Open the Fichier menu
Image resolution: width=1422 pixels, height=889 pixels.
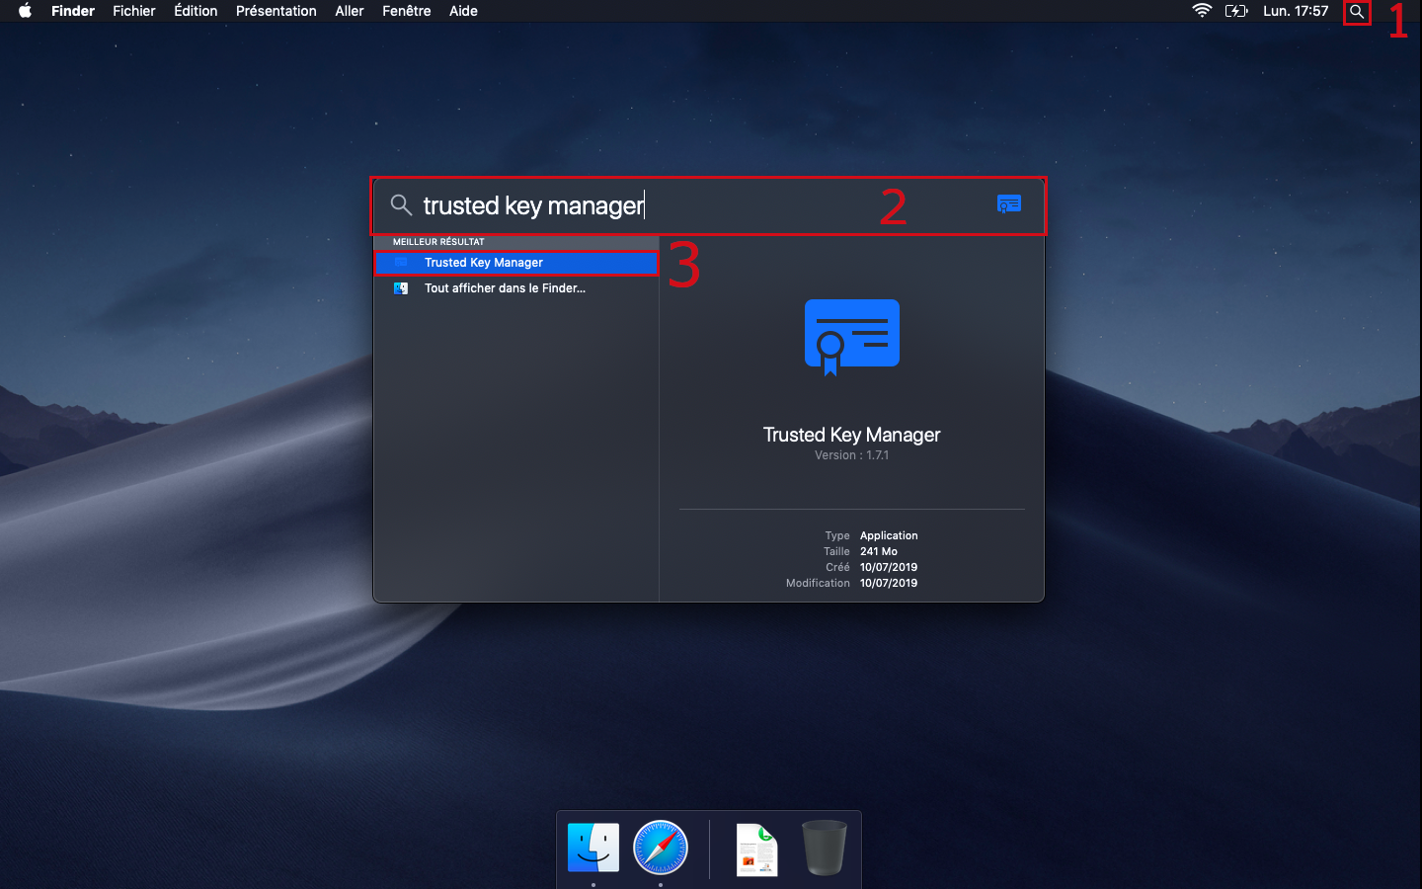(x=134, y=11)
